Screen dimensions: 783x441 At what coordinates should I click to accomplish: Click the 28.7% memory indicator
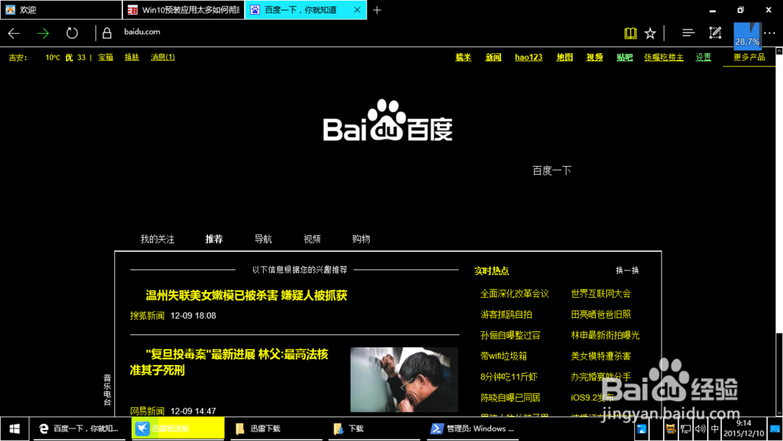click(x=747, y=35)
